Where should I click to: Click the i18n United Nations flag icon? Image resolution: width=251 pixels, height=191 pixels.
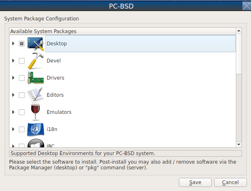(36, 129)
